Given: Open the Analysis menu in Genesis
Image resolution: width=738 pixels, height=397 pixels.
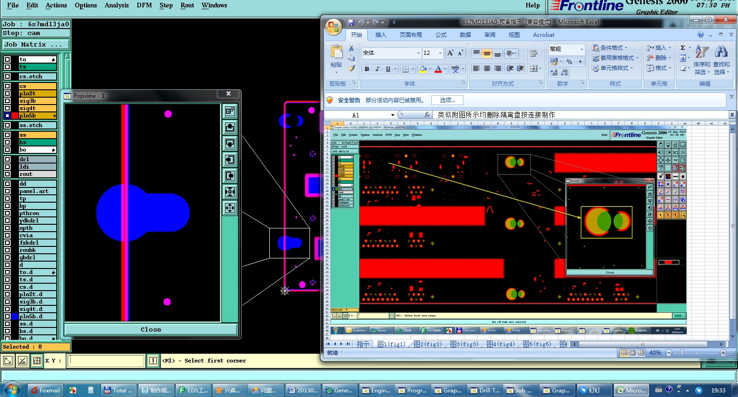Looking at the screenshot, I should (x=117, y=6).
